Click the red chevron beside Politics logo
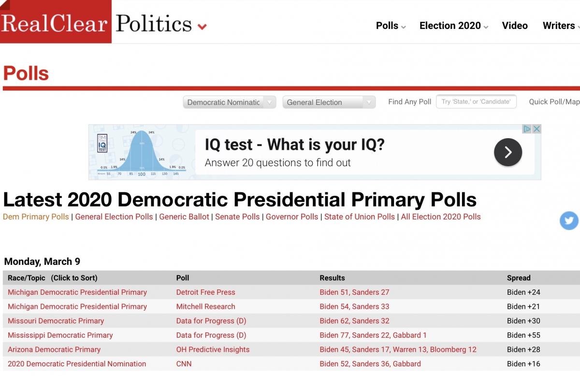Viewport: 580px width, 376px height. coord(202,27)
